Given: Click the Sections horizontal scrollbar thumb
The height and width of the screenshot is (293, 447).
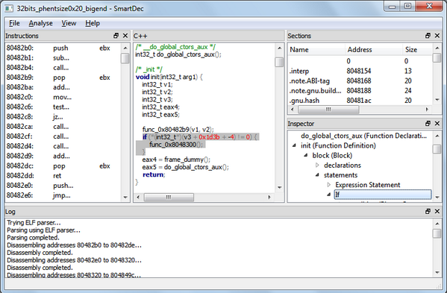Looking at the screenshot, I should (328, 109).
